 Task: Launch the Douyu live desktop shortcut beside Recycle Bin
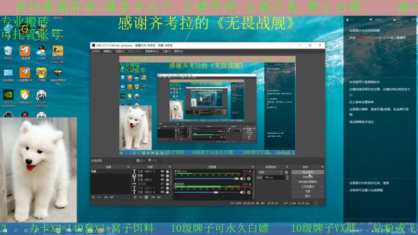coord(25,52)
